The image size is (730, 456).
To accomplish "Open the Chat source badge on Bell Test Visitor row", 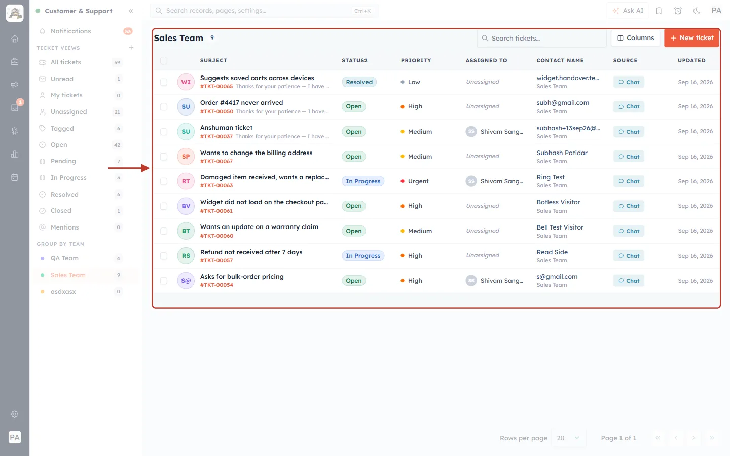I will coord(629,231).
